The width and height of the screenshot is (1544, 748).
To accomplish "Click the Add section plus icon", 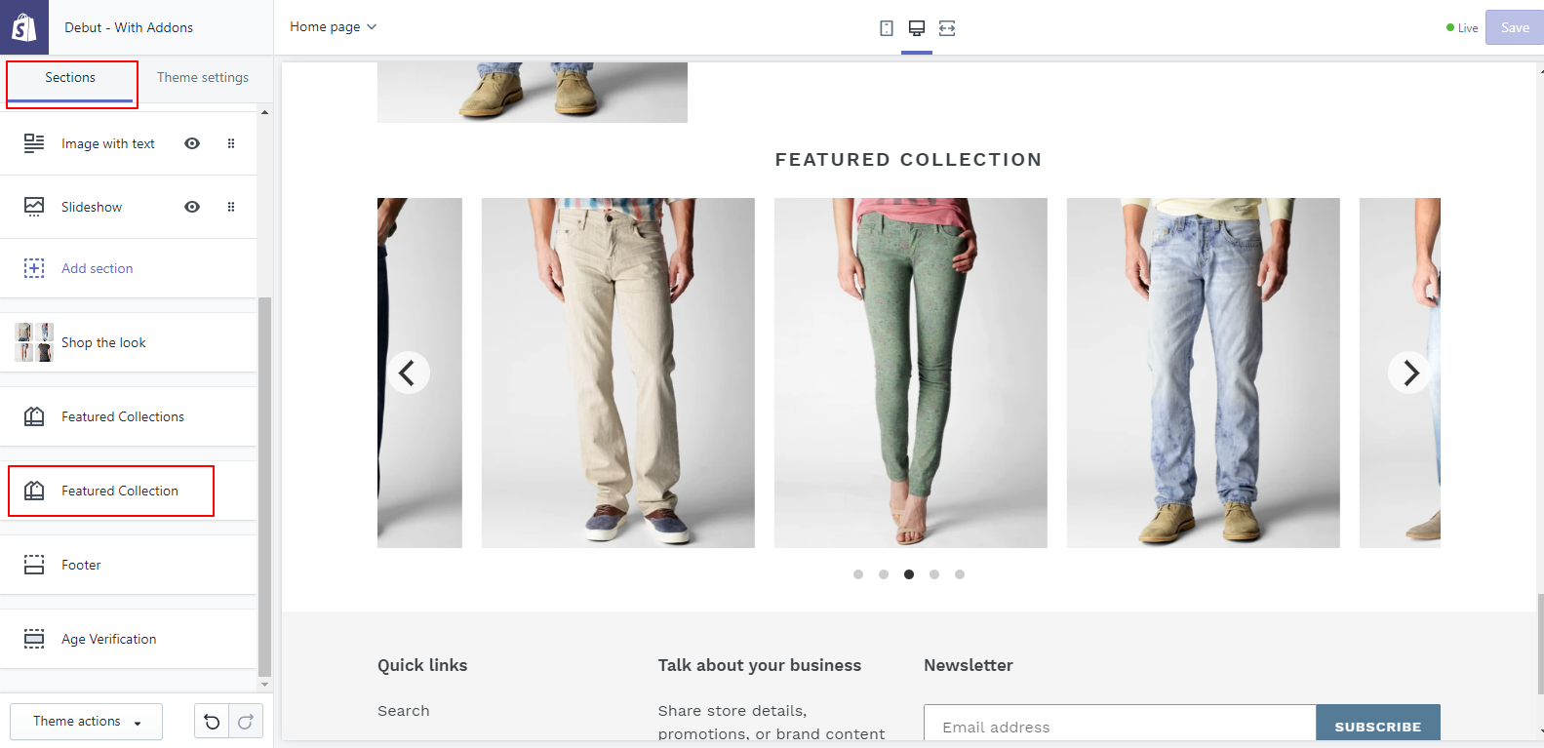I will (x=34, y=268).
